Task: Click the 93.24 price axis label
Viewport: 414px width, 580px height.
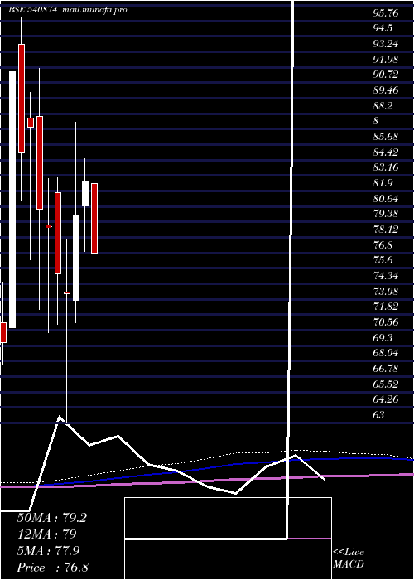Action: 386,44
